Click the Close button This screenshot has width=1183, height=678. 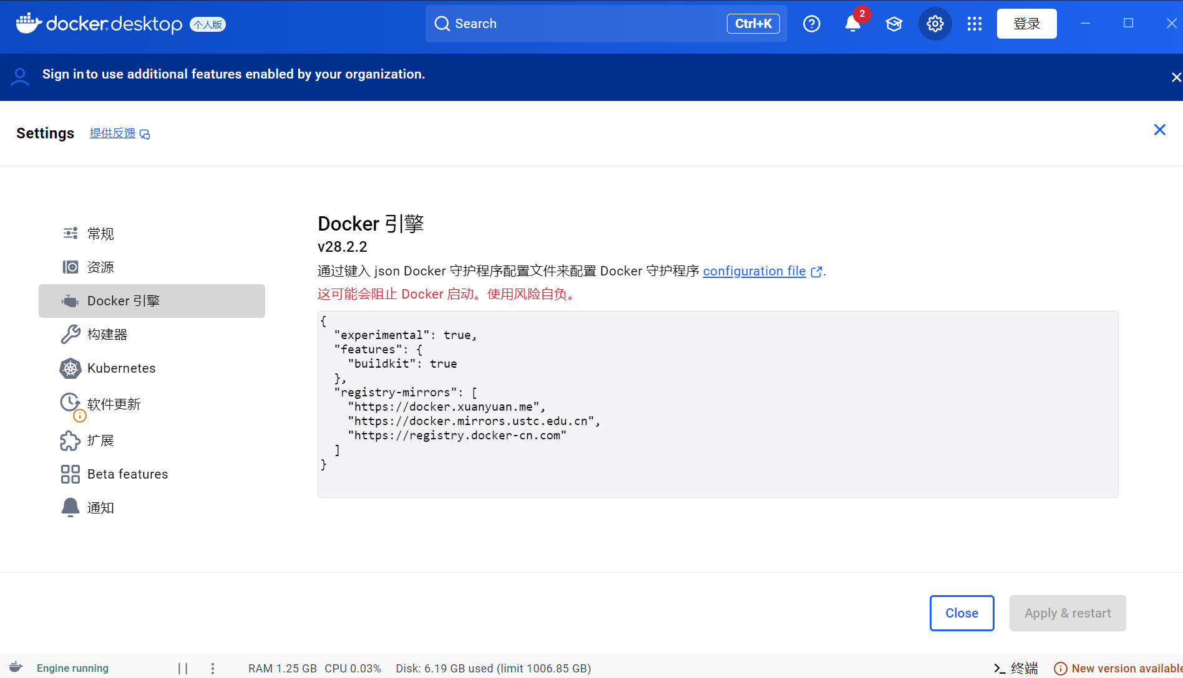pyautogui.click(x=961, y=613)
